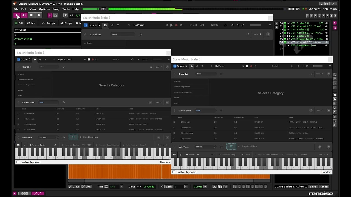Switch to the Plugin tab
This screenshot has width=351, height=197.
(x=66, y=23)
